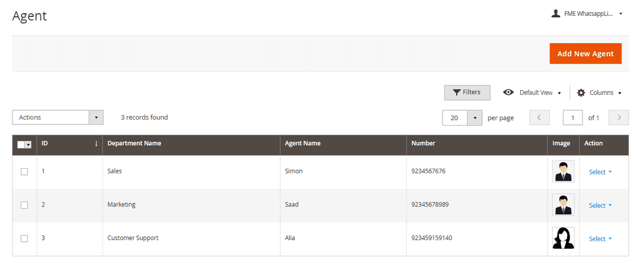Open the Select action menu for Simon
The width and height of the screenshot is (638, 263).
600,172
